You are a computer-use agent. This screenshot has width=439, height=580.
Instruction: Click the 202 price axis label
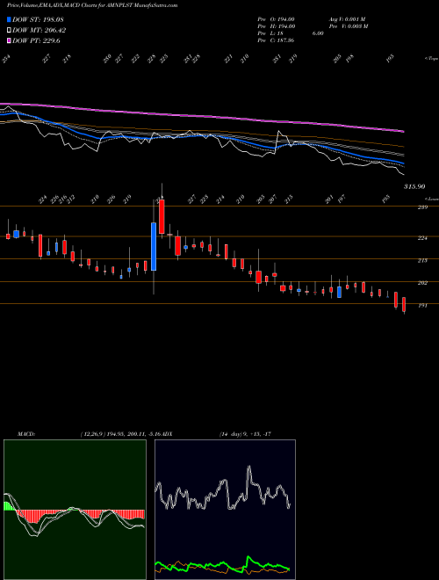pos(422,283)
